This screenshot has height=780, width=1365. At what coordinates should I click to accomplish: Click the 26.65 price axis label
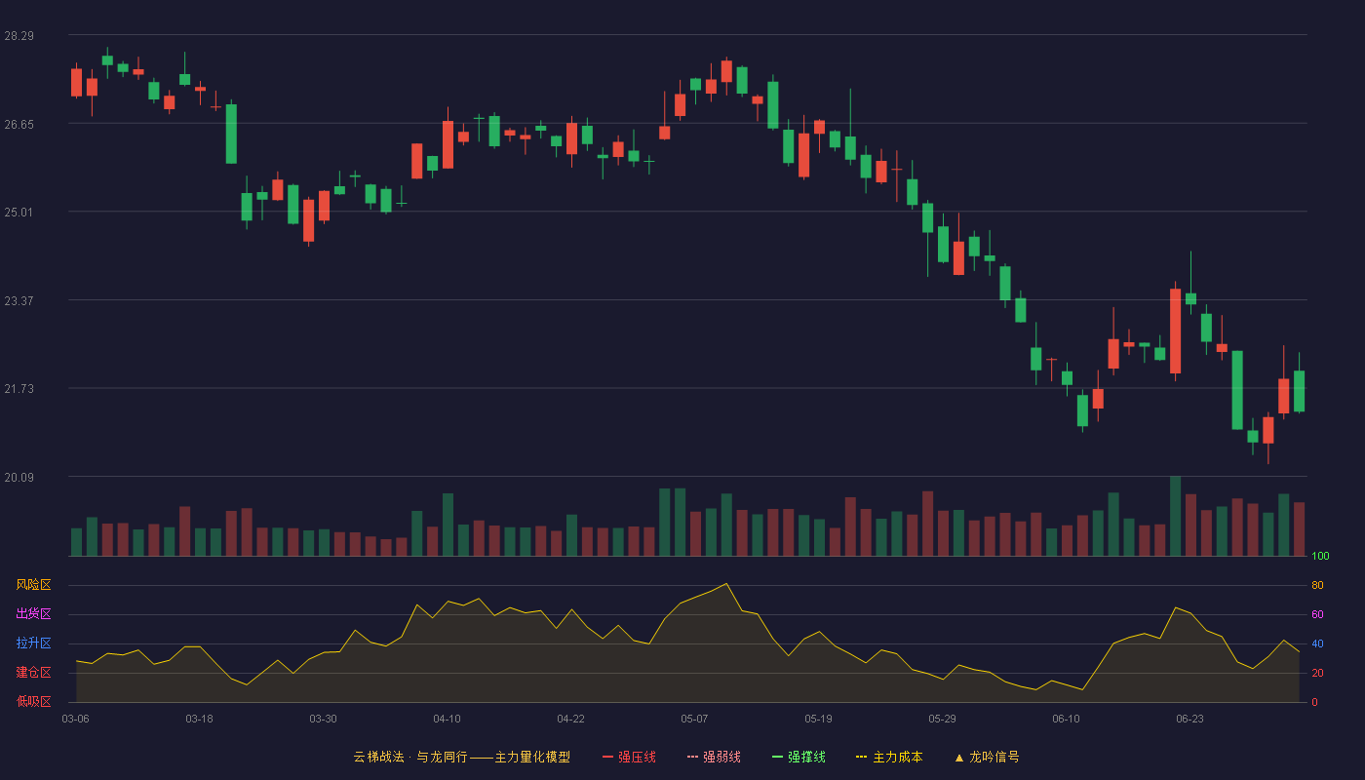[19, 124]
